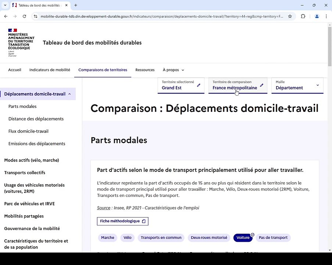Select the Marche mode chip
Viewport: 332px width, 265px height.
108,238
